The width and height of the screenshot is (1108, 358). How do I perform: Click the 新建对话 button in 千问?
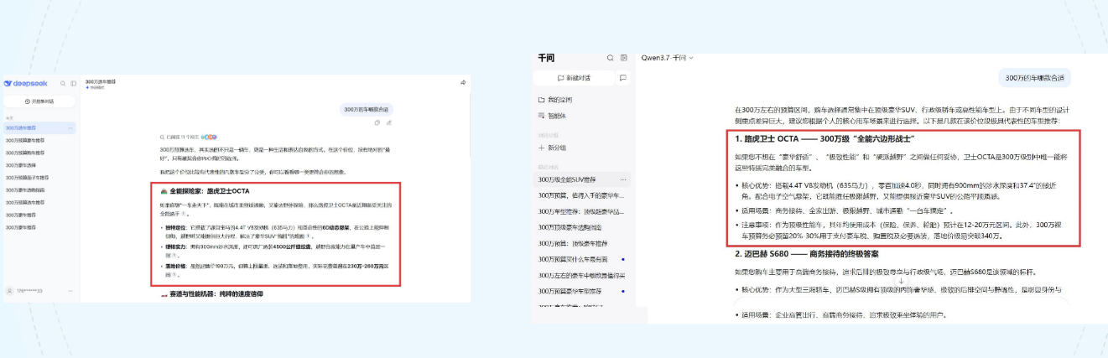click(573, 77)
